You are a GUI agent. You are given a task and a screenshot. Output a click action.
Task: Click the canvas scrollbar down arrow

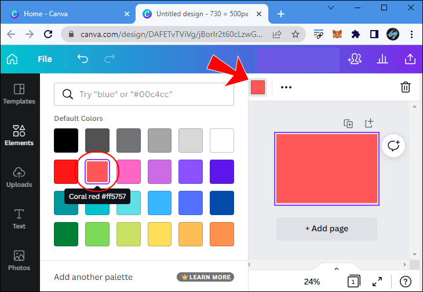pos(414,254)
